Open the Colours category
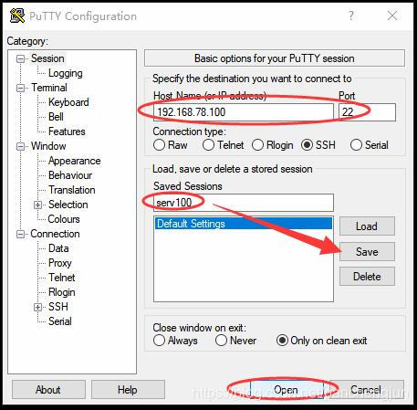Screen dimensions: 417x410 click(x=64, y=219)
